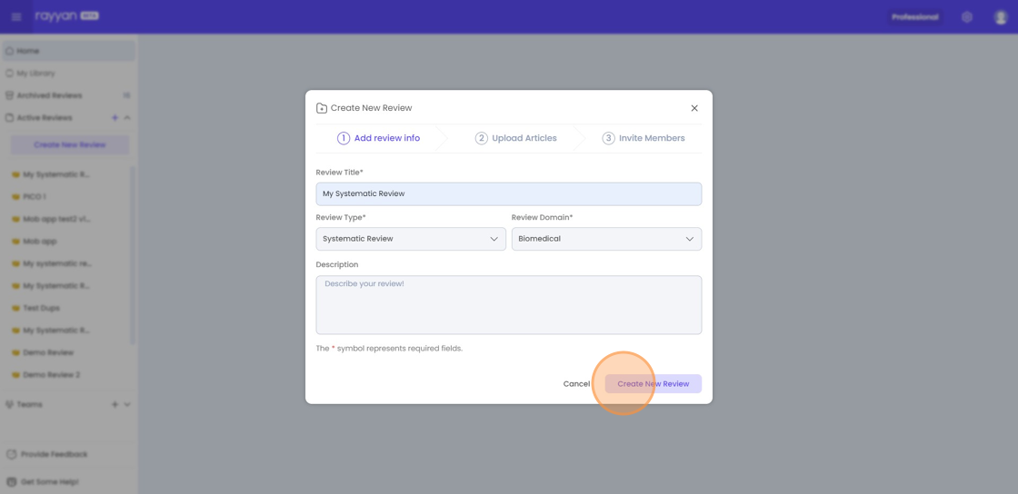Click into the Review Title field
Screen dimensions: 1018x494
pyautogui.click(x=508, y=193)
